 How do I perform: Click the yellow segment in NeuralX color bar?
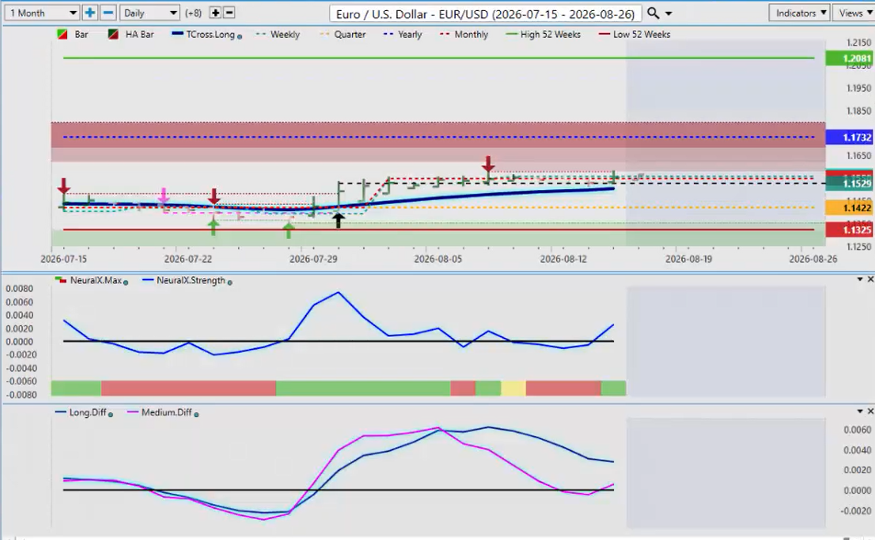[514, 388]
